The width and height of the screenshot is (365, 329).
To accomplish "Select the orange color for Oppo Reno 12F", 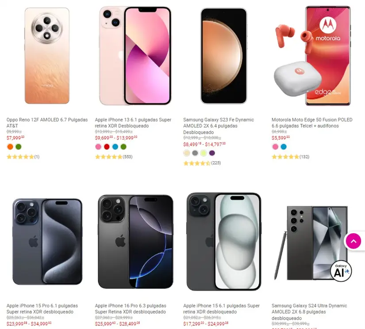I will pos(10,147).
